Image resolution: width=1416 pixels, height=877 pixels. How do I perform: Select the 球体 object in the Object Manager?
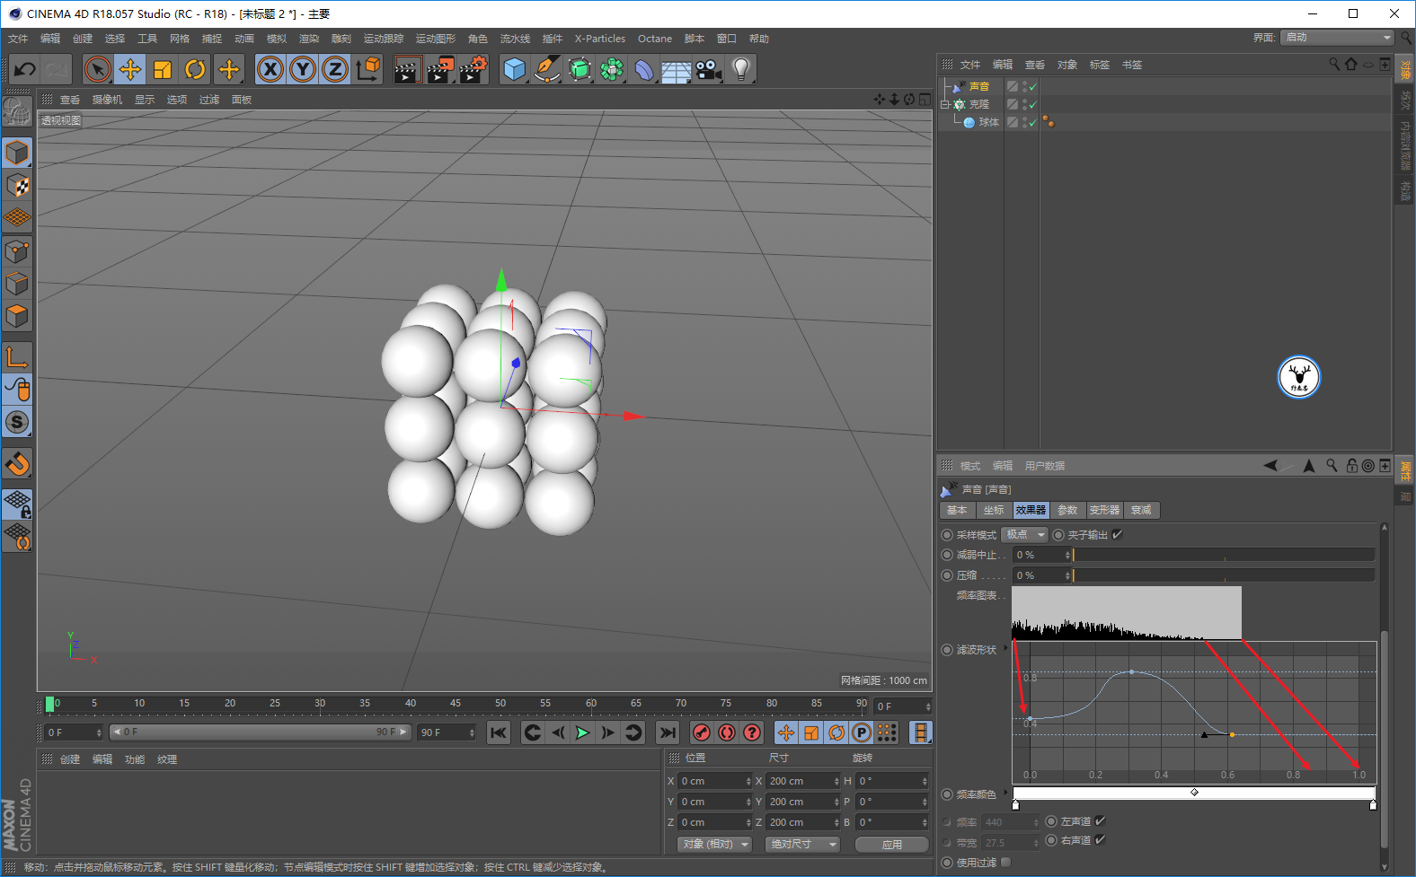pyautogui.click(x=988, y=123)
